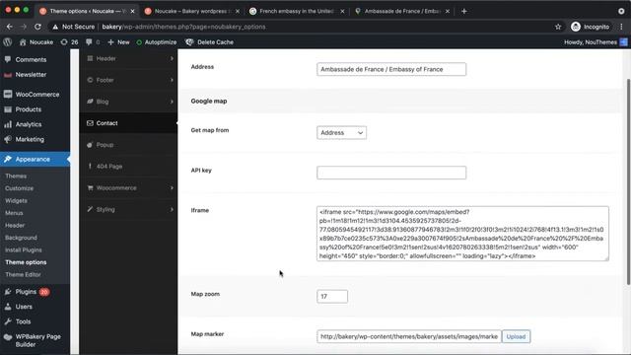
Task: Click the Autoptimize status circle icon
Action: coord(139,42)
